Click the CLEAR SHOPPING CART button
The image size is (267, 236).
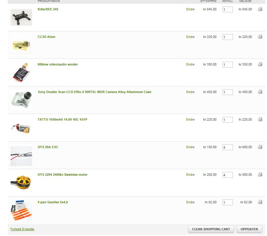pos(211,229)
